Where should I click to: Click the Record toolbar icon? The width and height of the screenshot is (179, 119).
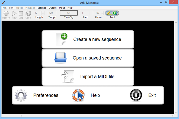(x=6, y=14)
